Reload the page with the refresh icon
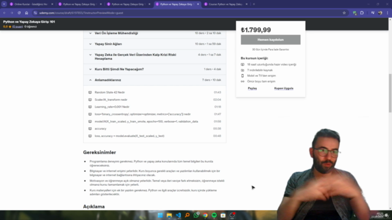The width and height of the screenshot is (392, 220). pos(19,13)
